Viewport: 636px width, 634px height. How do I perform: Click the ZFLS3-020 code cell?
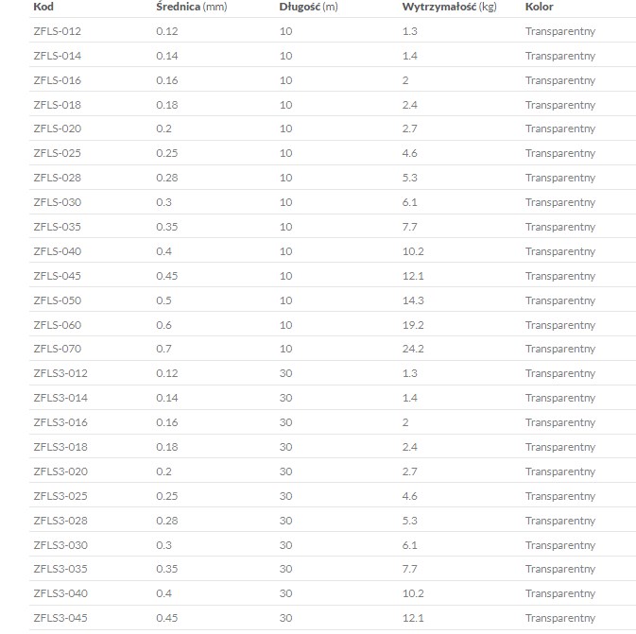60,471
